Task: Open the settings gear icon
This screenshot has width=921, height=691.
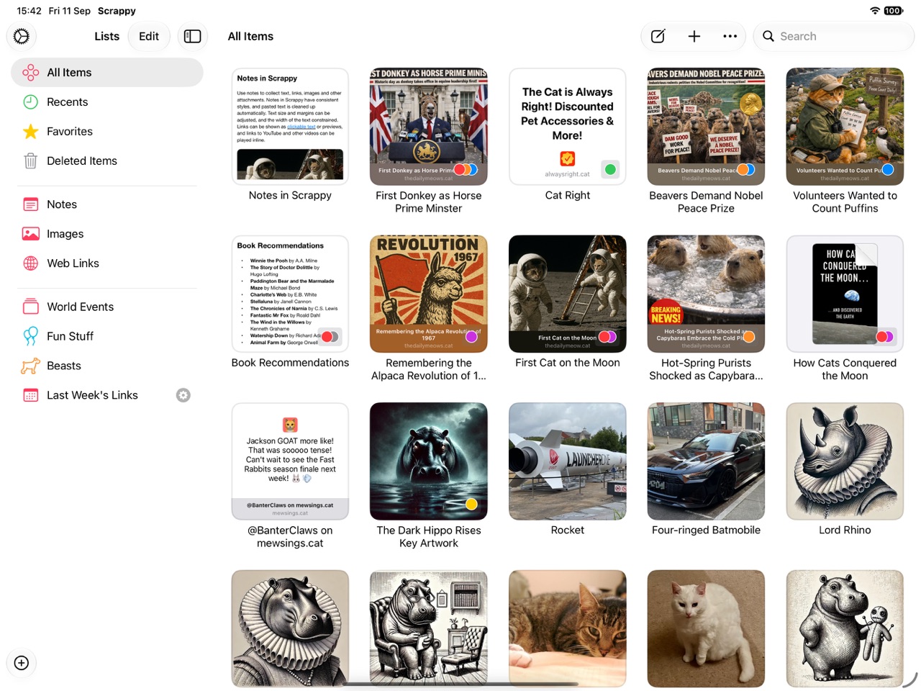Action: (22, 36)
